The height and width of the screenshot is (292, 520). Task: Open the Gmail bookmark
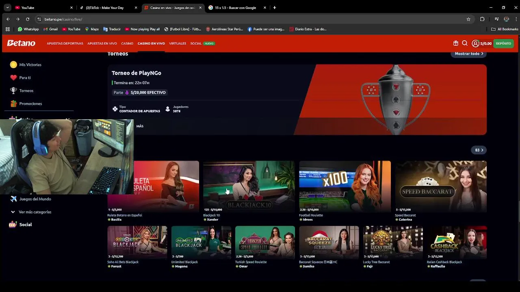click(x=50, y=29)
